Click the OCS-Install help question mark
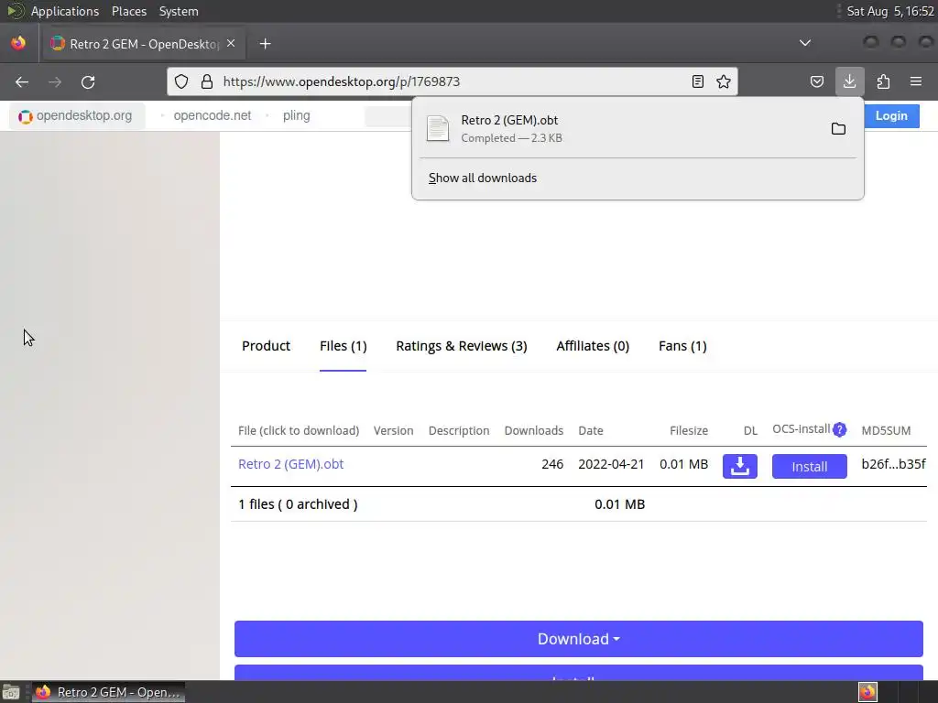Viewport: 938px width, 703px height. (840, 429)
